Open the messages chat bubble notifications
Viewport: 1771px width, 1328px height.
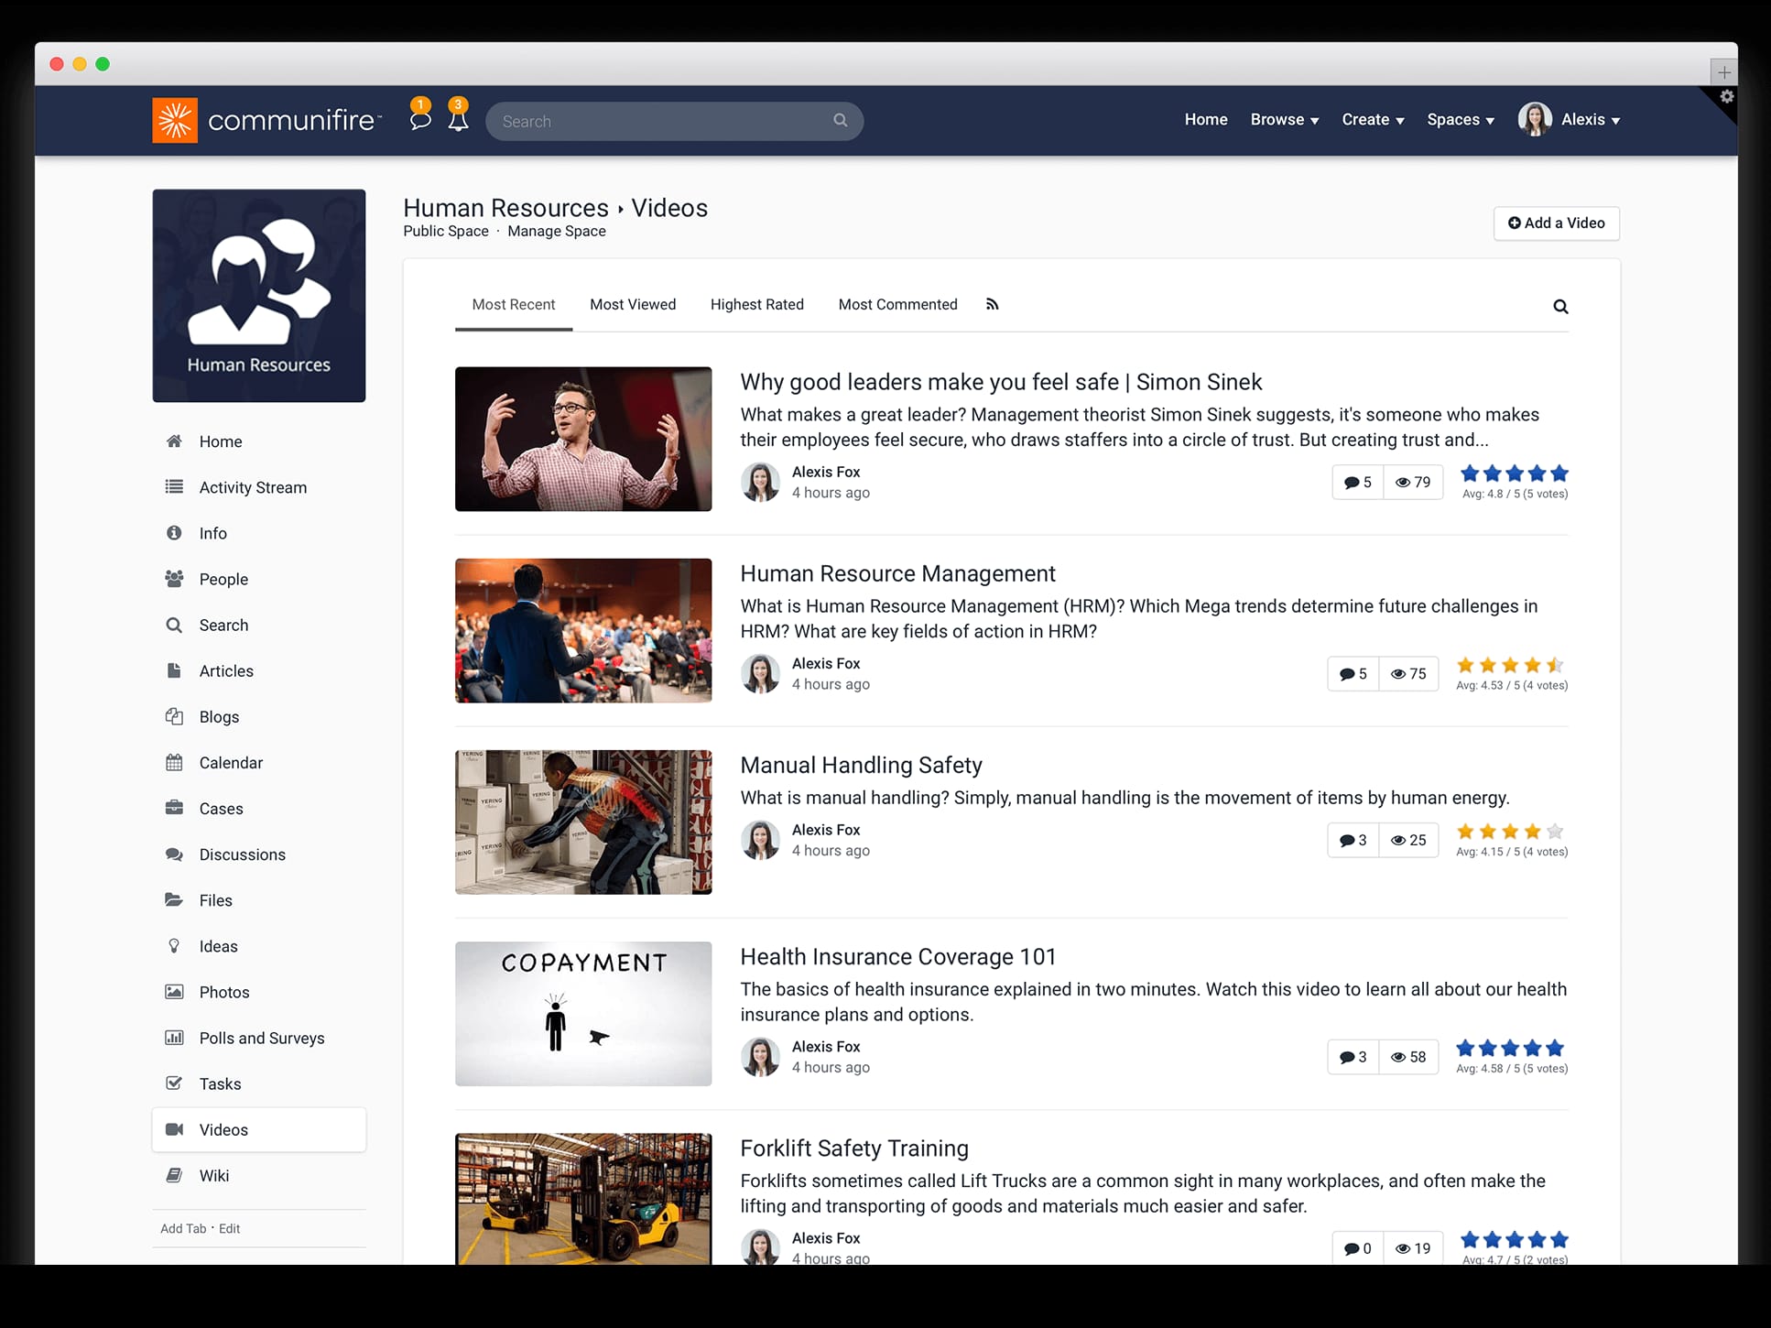point(420,119)
